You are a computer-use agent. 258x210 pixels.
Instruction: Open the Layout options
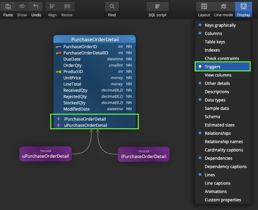(x=204, y=10)
